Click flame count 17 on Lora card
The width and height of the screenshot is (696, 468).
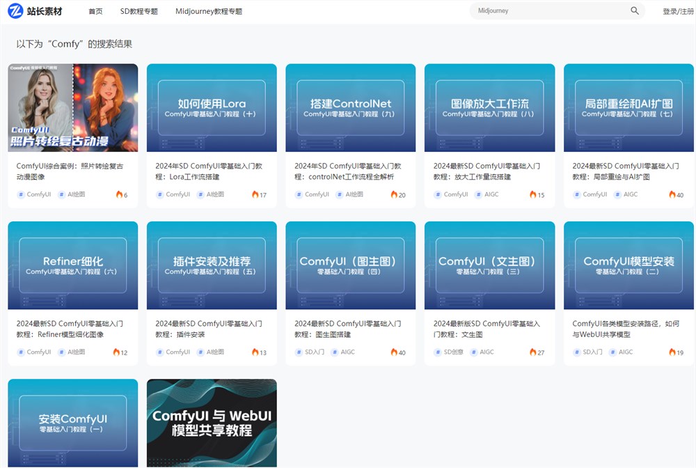click(x=259, y=194)
